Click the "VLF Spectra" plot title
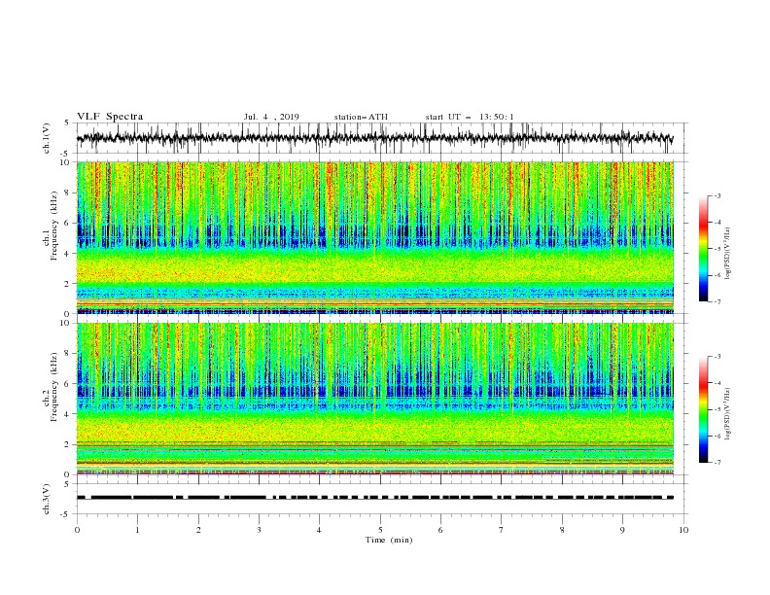The width and height of the screenshot is (770, 595). click(x=110, y=117)
